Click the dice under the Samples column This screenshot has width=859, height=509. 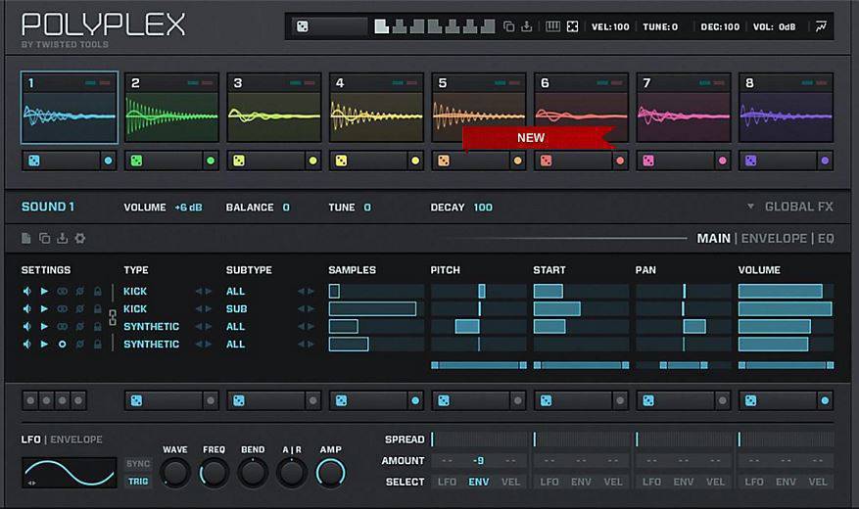pyautogui.click(x=341, y=400)
